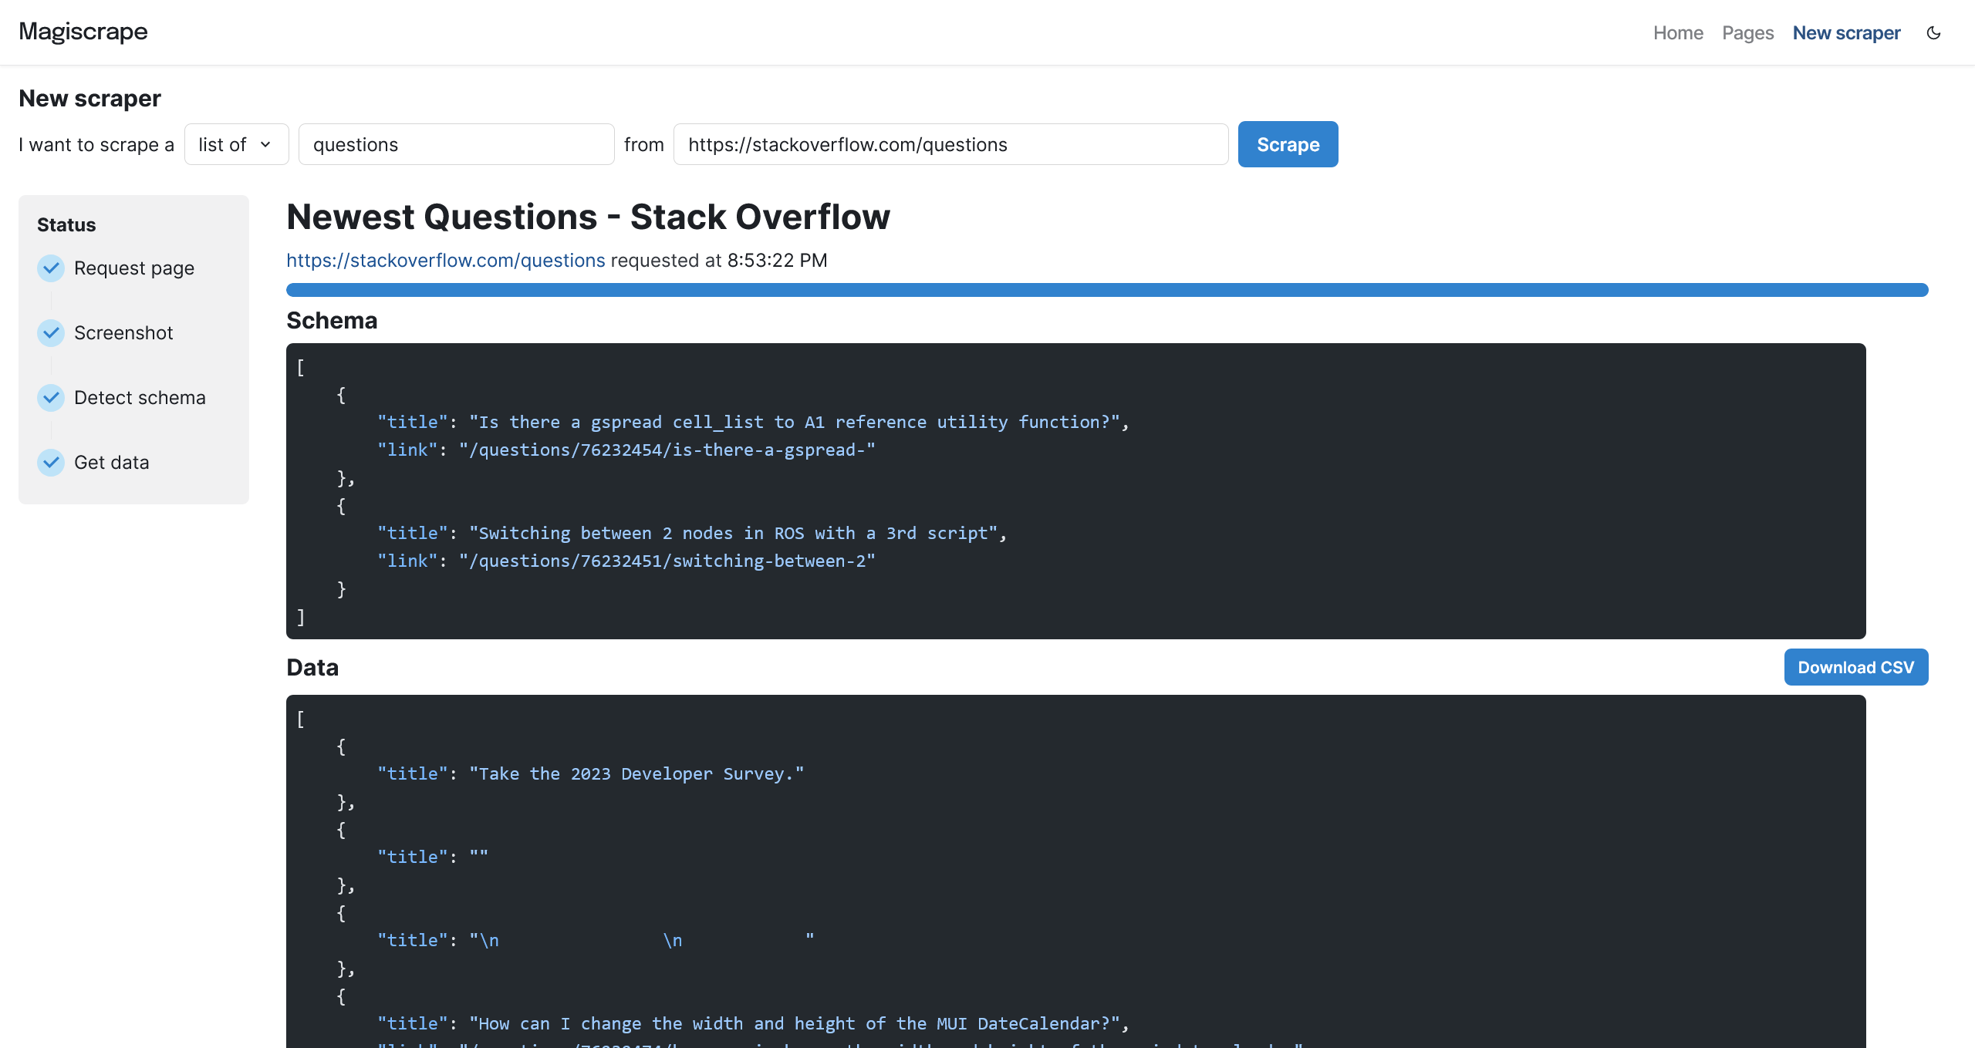This screenshot has height=1048, width=1975.
Task: Click the empty "title": "" data line
Action: (432, 858)
